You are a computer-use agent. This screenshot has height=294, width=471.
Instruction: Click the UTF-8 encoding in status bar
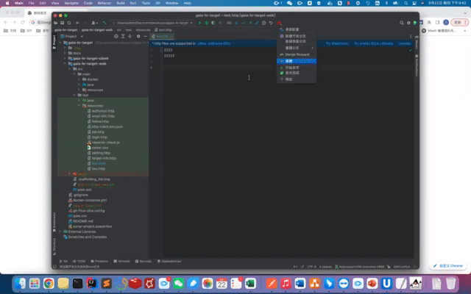click(311, 266)
